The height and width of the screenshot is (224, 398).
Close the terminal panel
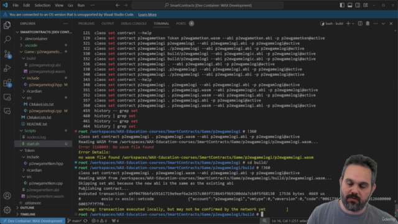391,24
